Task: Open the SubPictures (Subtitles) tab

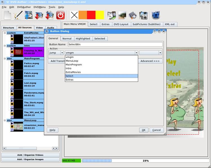Action: [x=146, y=24]
